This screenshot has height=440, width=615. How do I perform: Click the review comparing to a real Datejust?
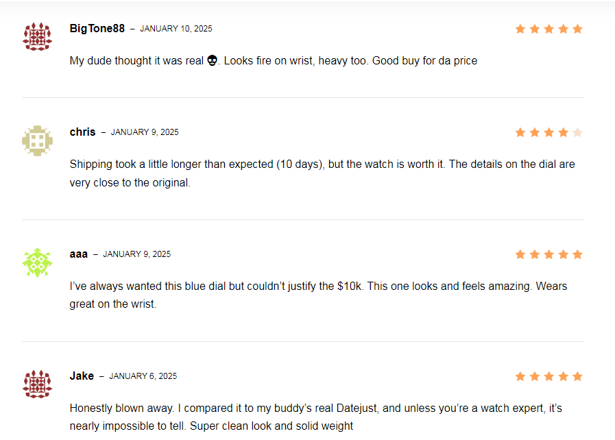pos(316,417)
